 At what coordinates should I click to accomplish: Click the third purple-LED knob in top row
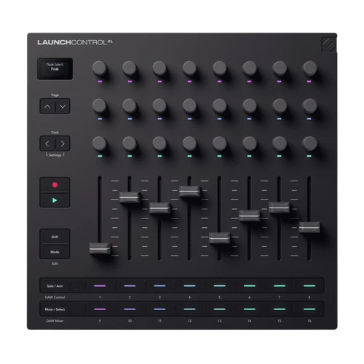(159, 68)
